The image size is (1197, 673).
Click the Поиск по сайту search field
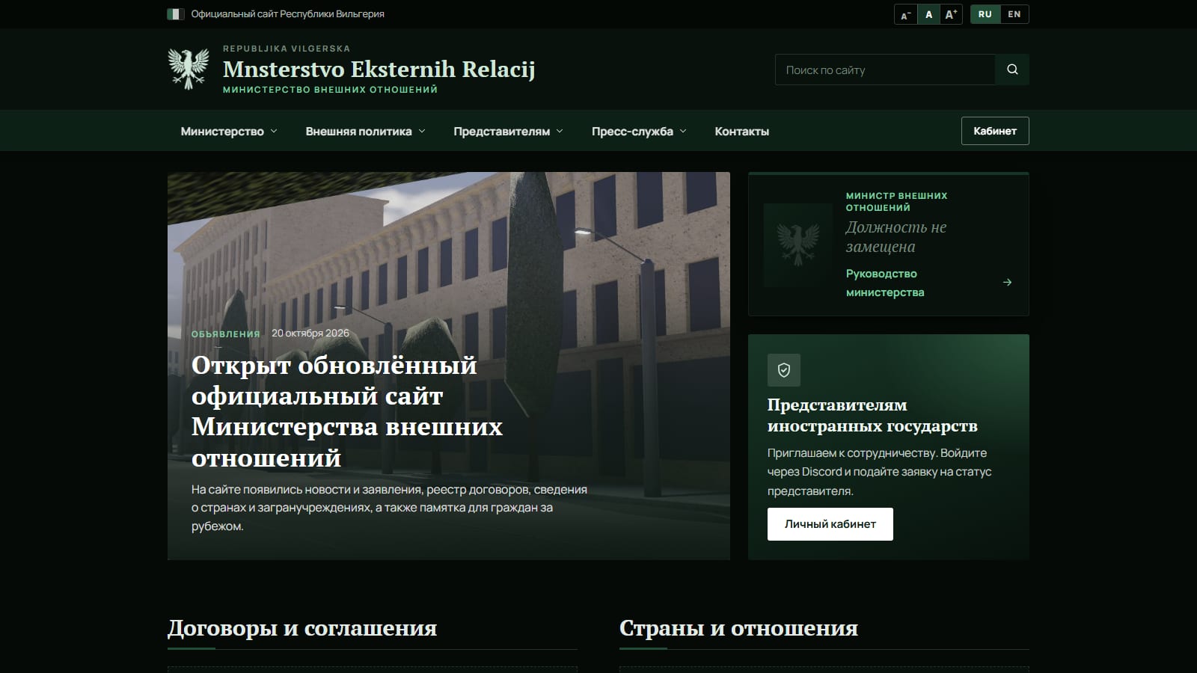point(885,70)
